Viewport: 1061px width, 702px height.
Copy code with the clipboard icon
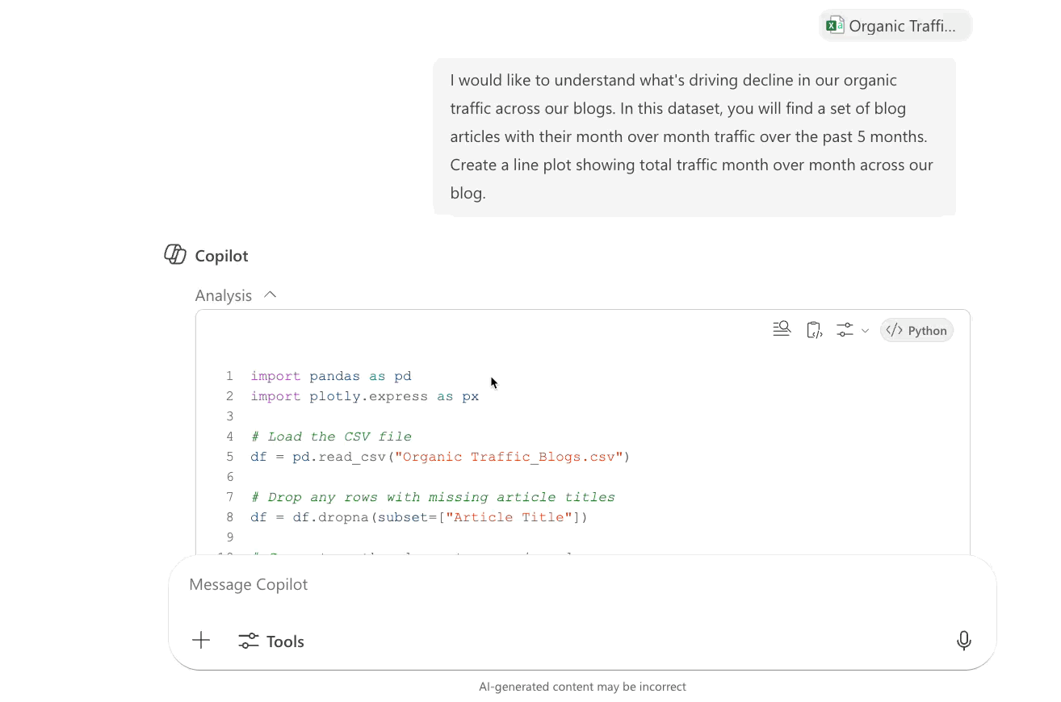[x=814, y=330]
